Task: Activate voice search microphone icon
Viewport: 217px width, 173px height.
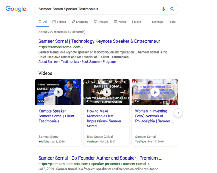Action: click(x=163, y=9)
